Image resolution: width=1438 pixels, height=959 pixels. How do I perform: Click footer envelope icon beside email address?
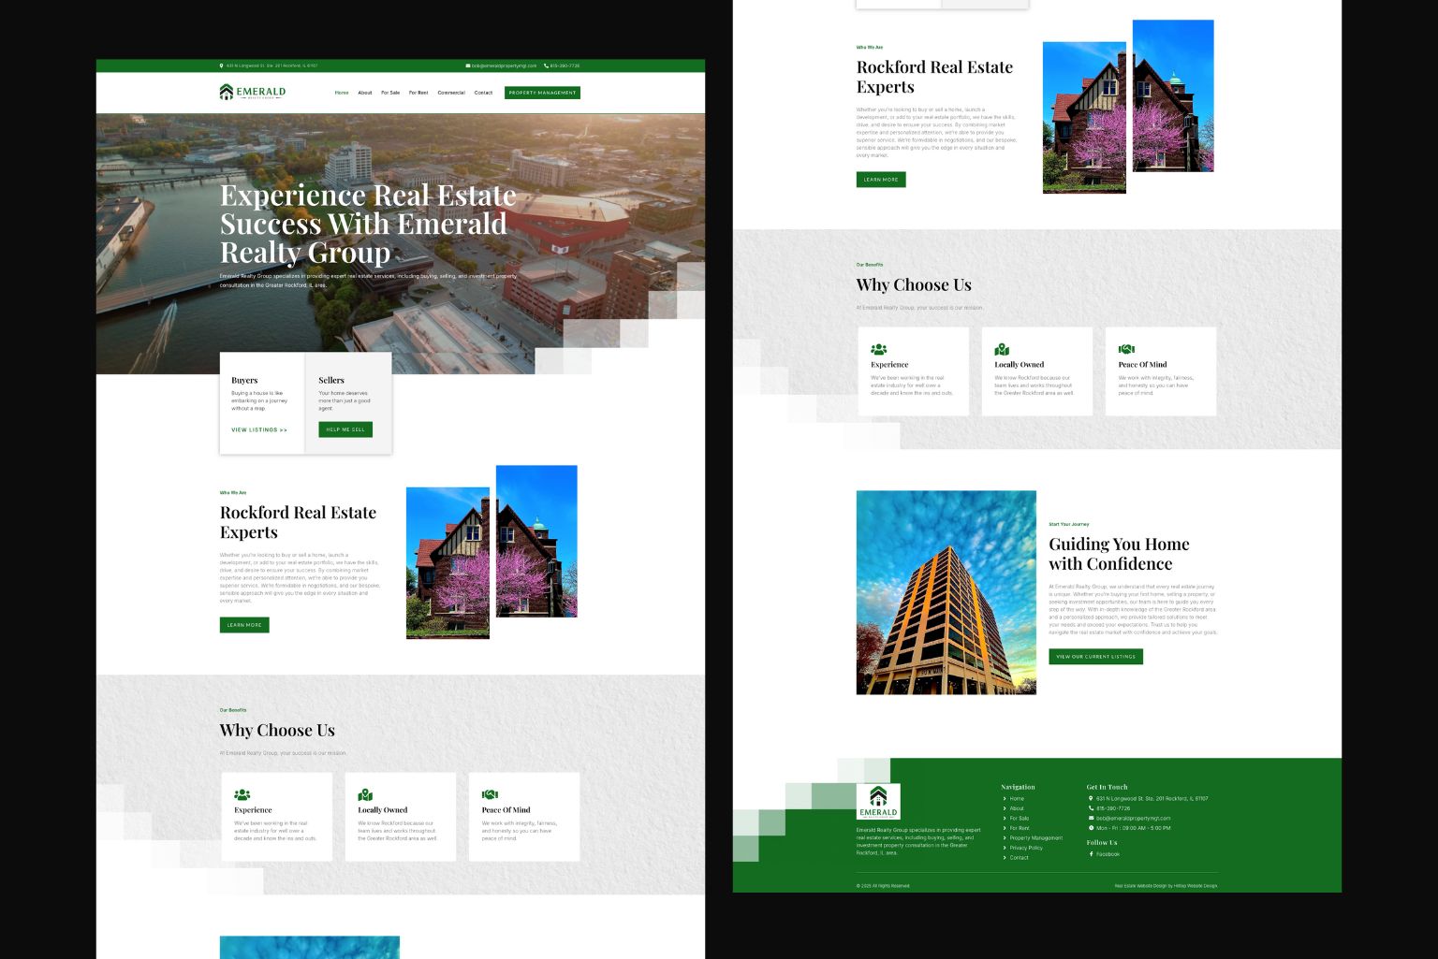(x=1091, y=818)
